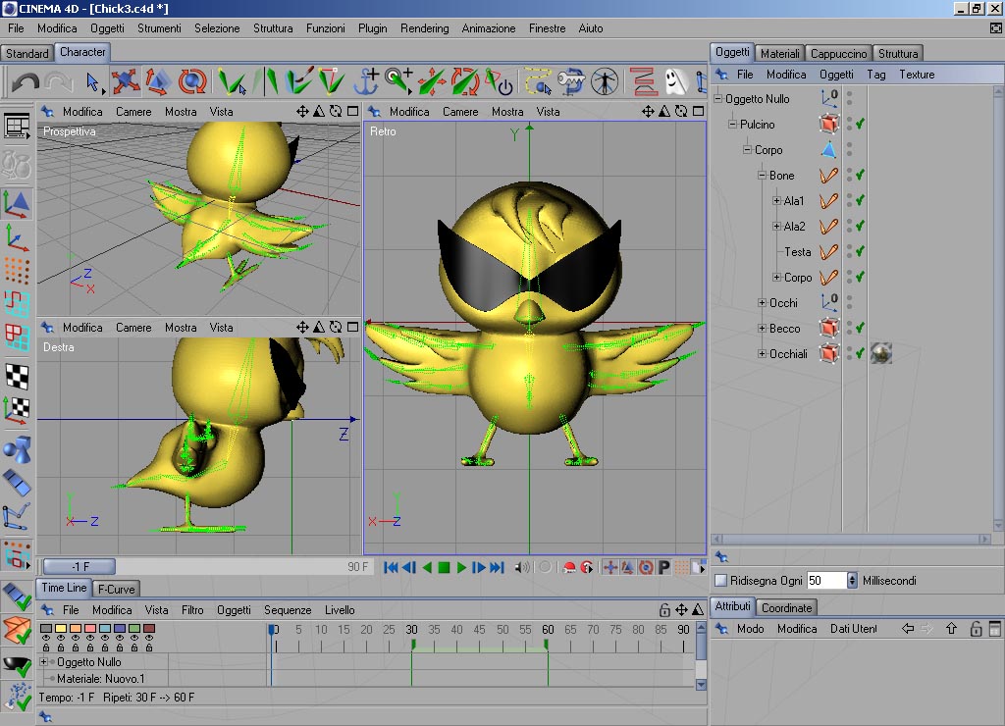1005x726 pixels.
Task: Toggle the green check on Testa bone
Action: pyautogui.click(x=860, y=251)
